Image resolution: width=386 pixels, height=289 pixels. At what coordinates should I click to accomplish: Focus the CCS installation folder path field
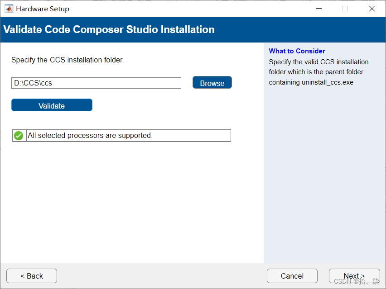point(96,83)
